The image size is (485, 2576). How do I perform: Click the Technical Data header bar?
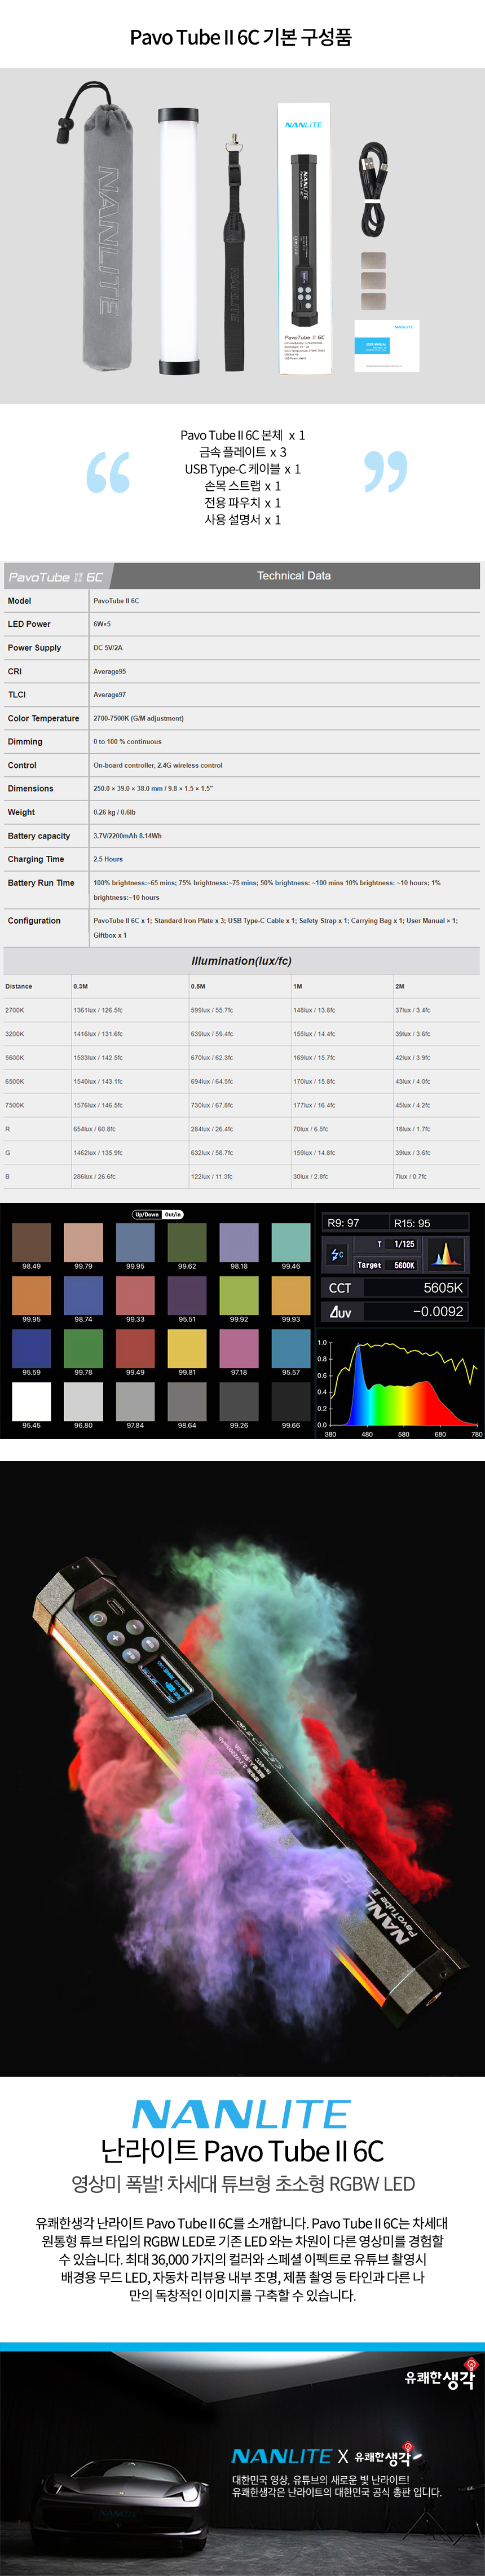[294, 576]
